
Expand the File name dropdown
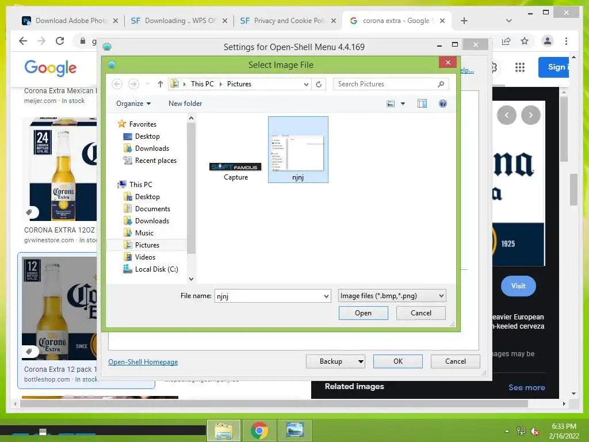326,296
